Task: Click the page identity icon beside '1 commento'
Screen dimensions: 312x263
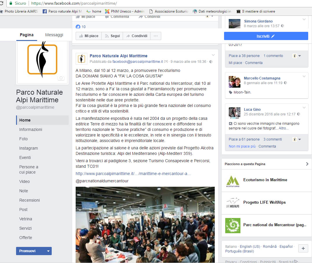Action: tap(295, 56)
